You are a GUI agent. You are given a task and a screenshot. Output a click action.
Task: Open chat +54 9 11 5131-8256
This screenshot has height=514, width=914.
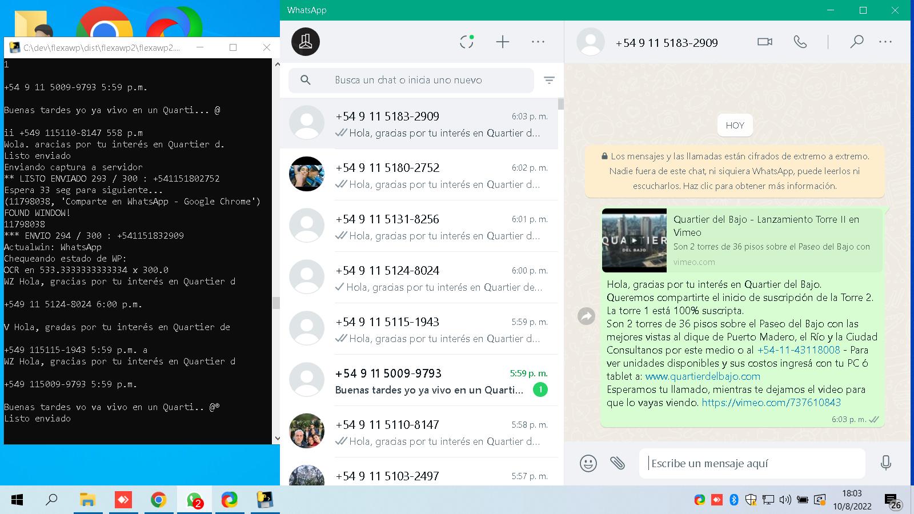419,226
